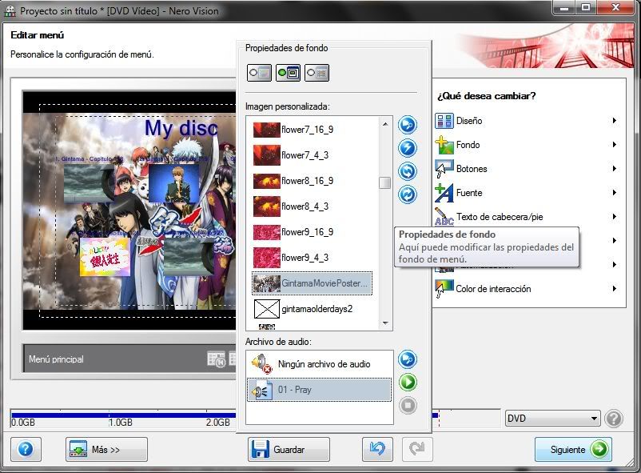641x473 pixels.
Task: Open Texto de cabecera/pie submenu
Action: [527, 217]
